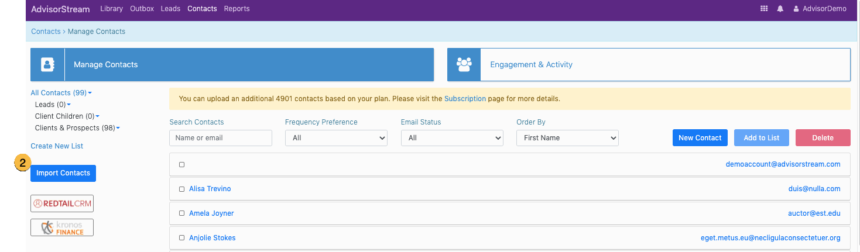Check the box next to Anjolie Stokes
The height and width of the screenshot is (252, 860).
coord(181,238)
